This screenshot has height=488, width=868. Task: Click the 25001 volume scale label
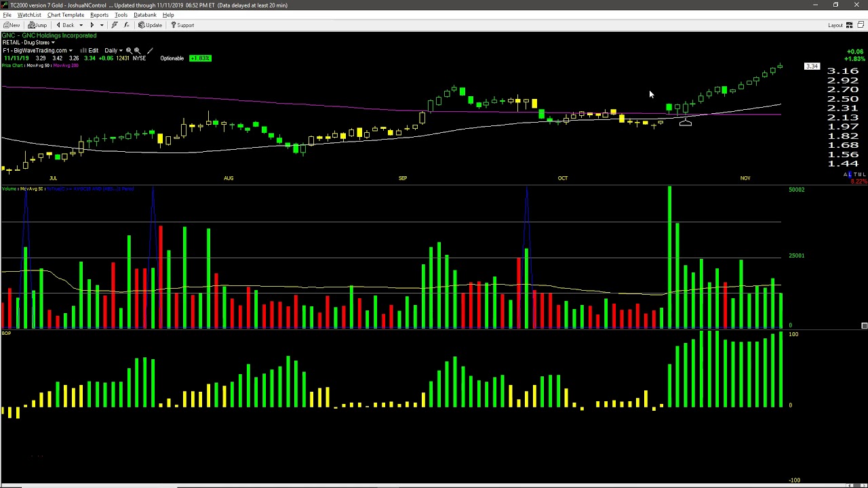coord(797,256)
